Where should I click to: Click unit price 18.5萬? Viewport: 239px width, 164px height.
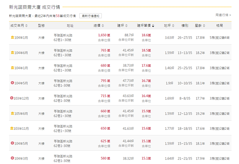pyautogui.click(x=146, y=51)
